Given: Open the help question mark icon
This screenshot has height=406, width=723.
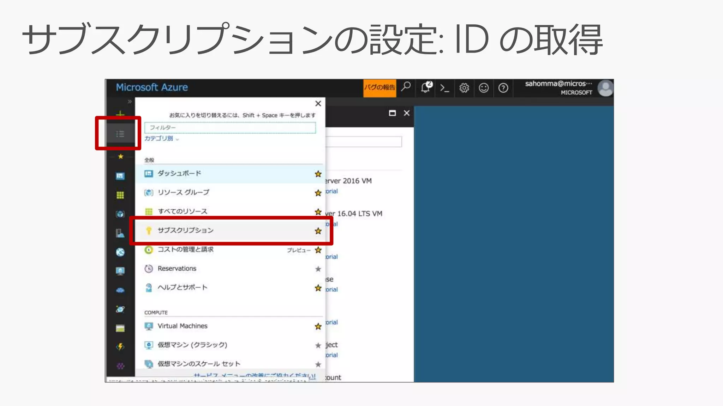Looking at the screenshot, I should click(503, 88).
